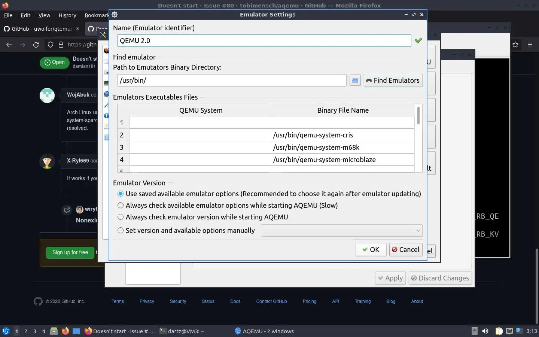Click table cell /usr/bin/qemu-system-cris
539x337 pixels.
coord(343,135)
